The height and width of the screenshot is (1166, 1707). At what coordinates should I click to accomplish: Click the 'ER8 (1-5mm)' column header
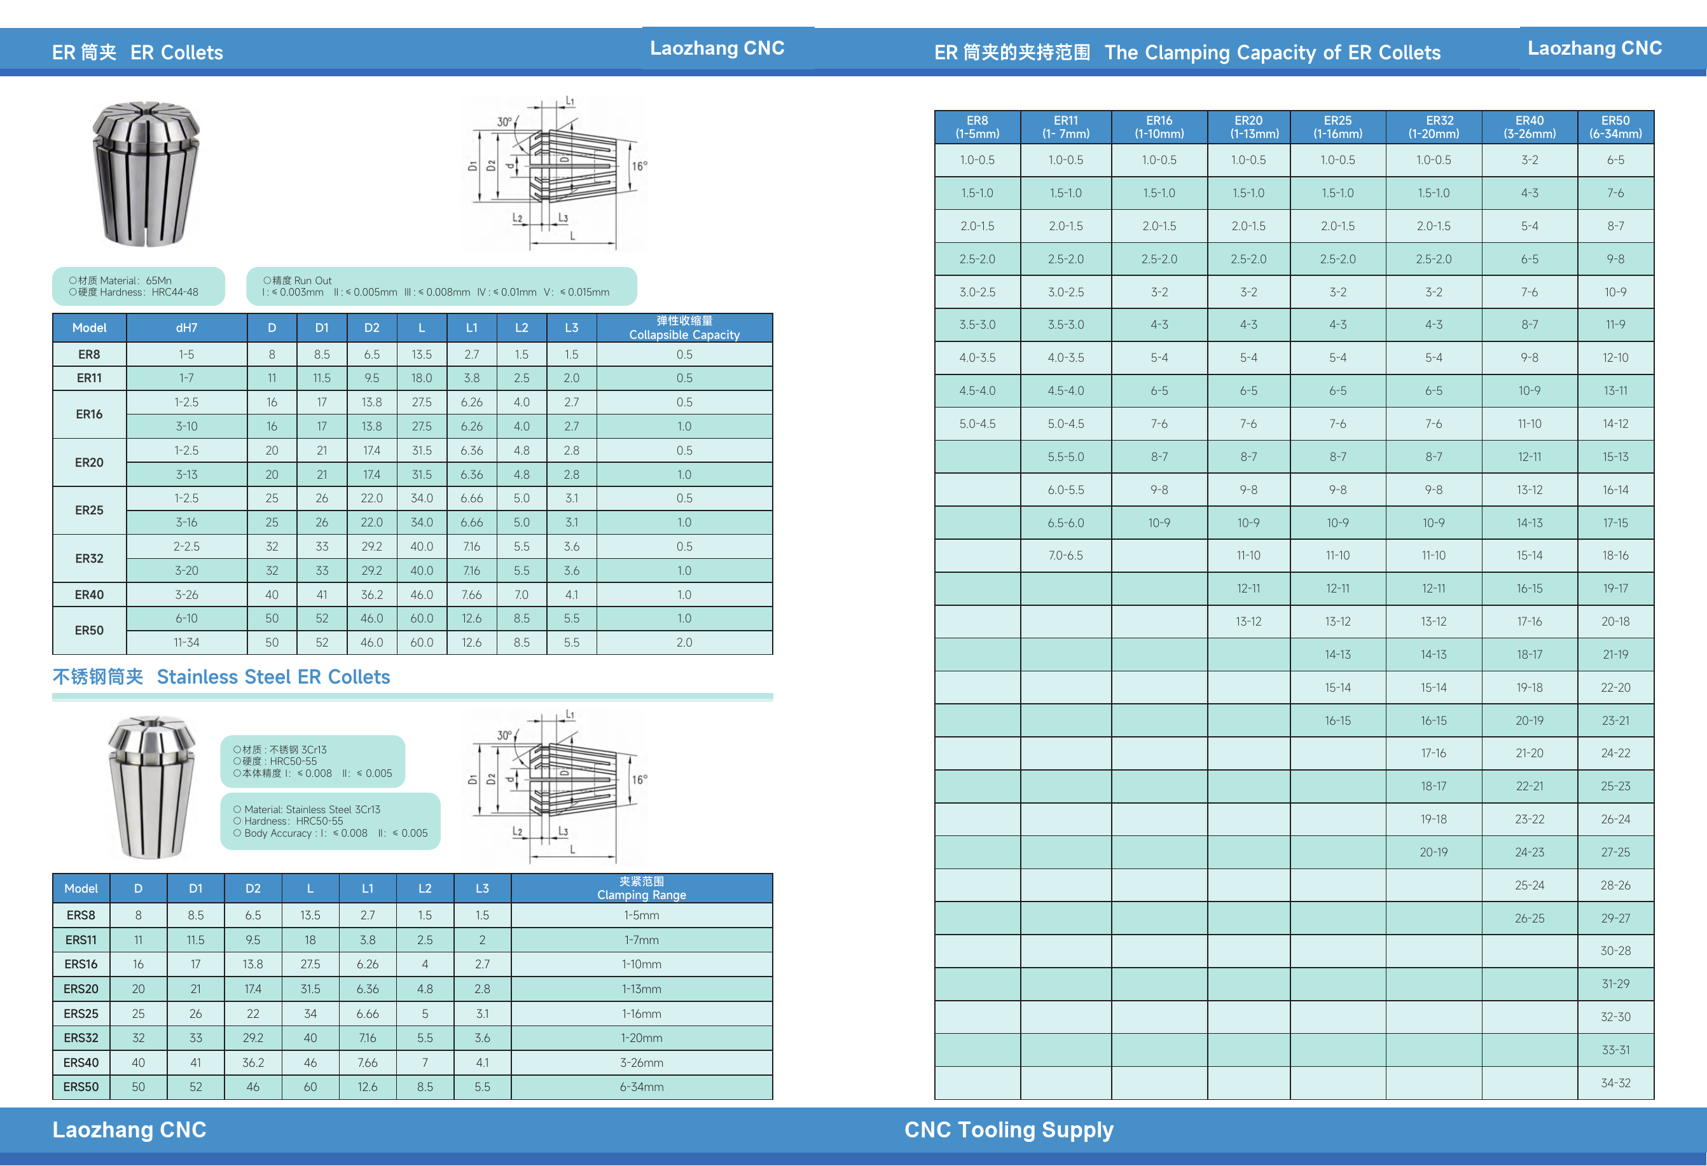coord(978,127)
